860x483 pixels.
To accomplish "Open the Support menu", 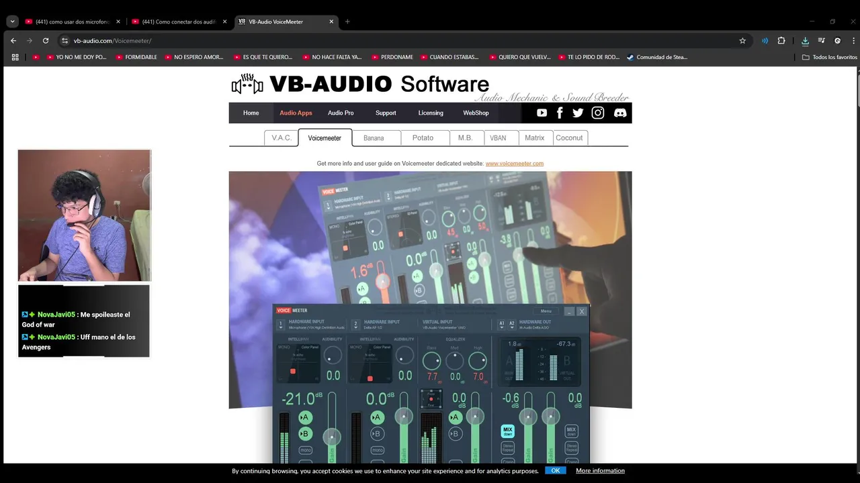I will tap(386, 113).
